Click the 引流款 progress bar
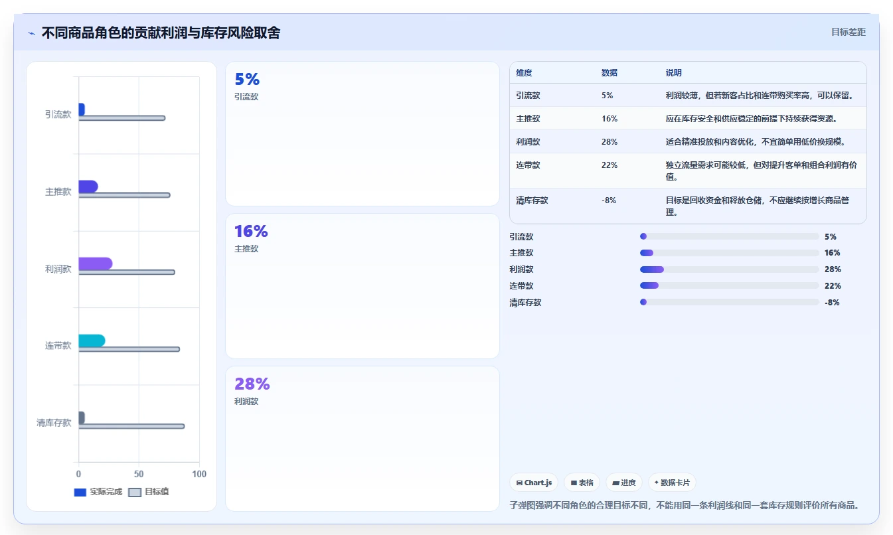The height and width of the screenshot is (535, 893). click(x=730, y=236)
